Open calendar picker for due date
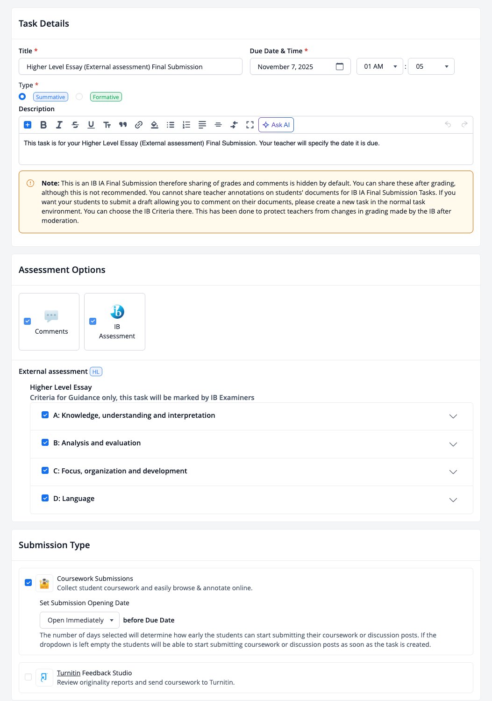This screenshot has width=492, height=701. (340, 66)
